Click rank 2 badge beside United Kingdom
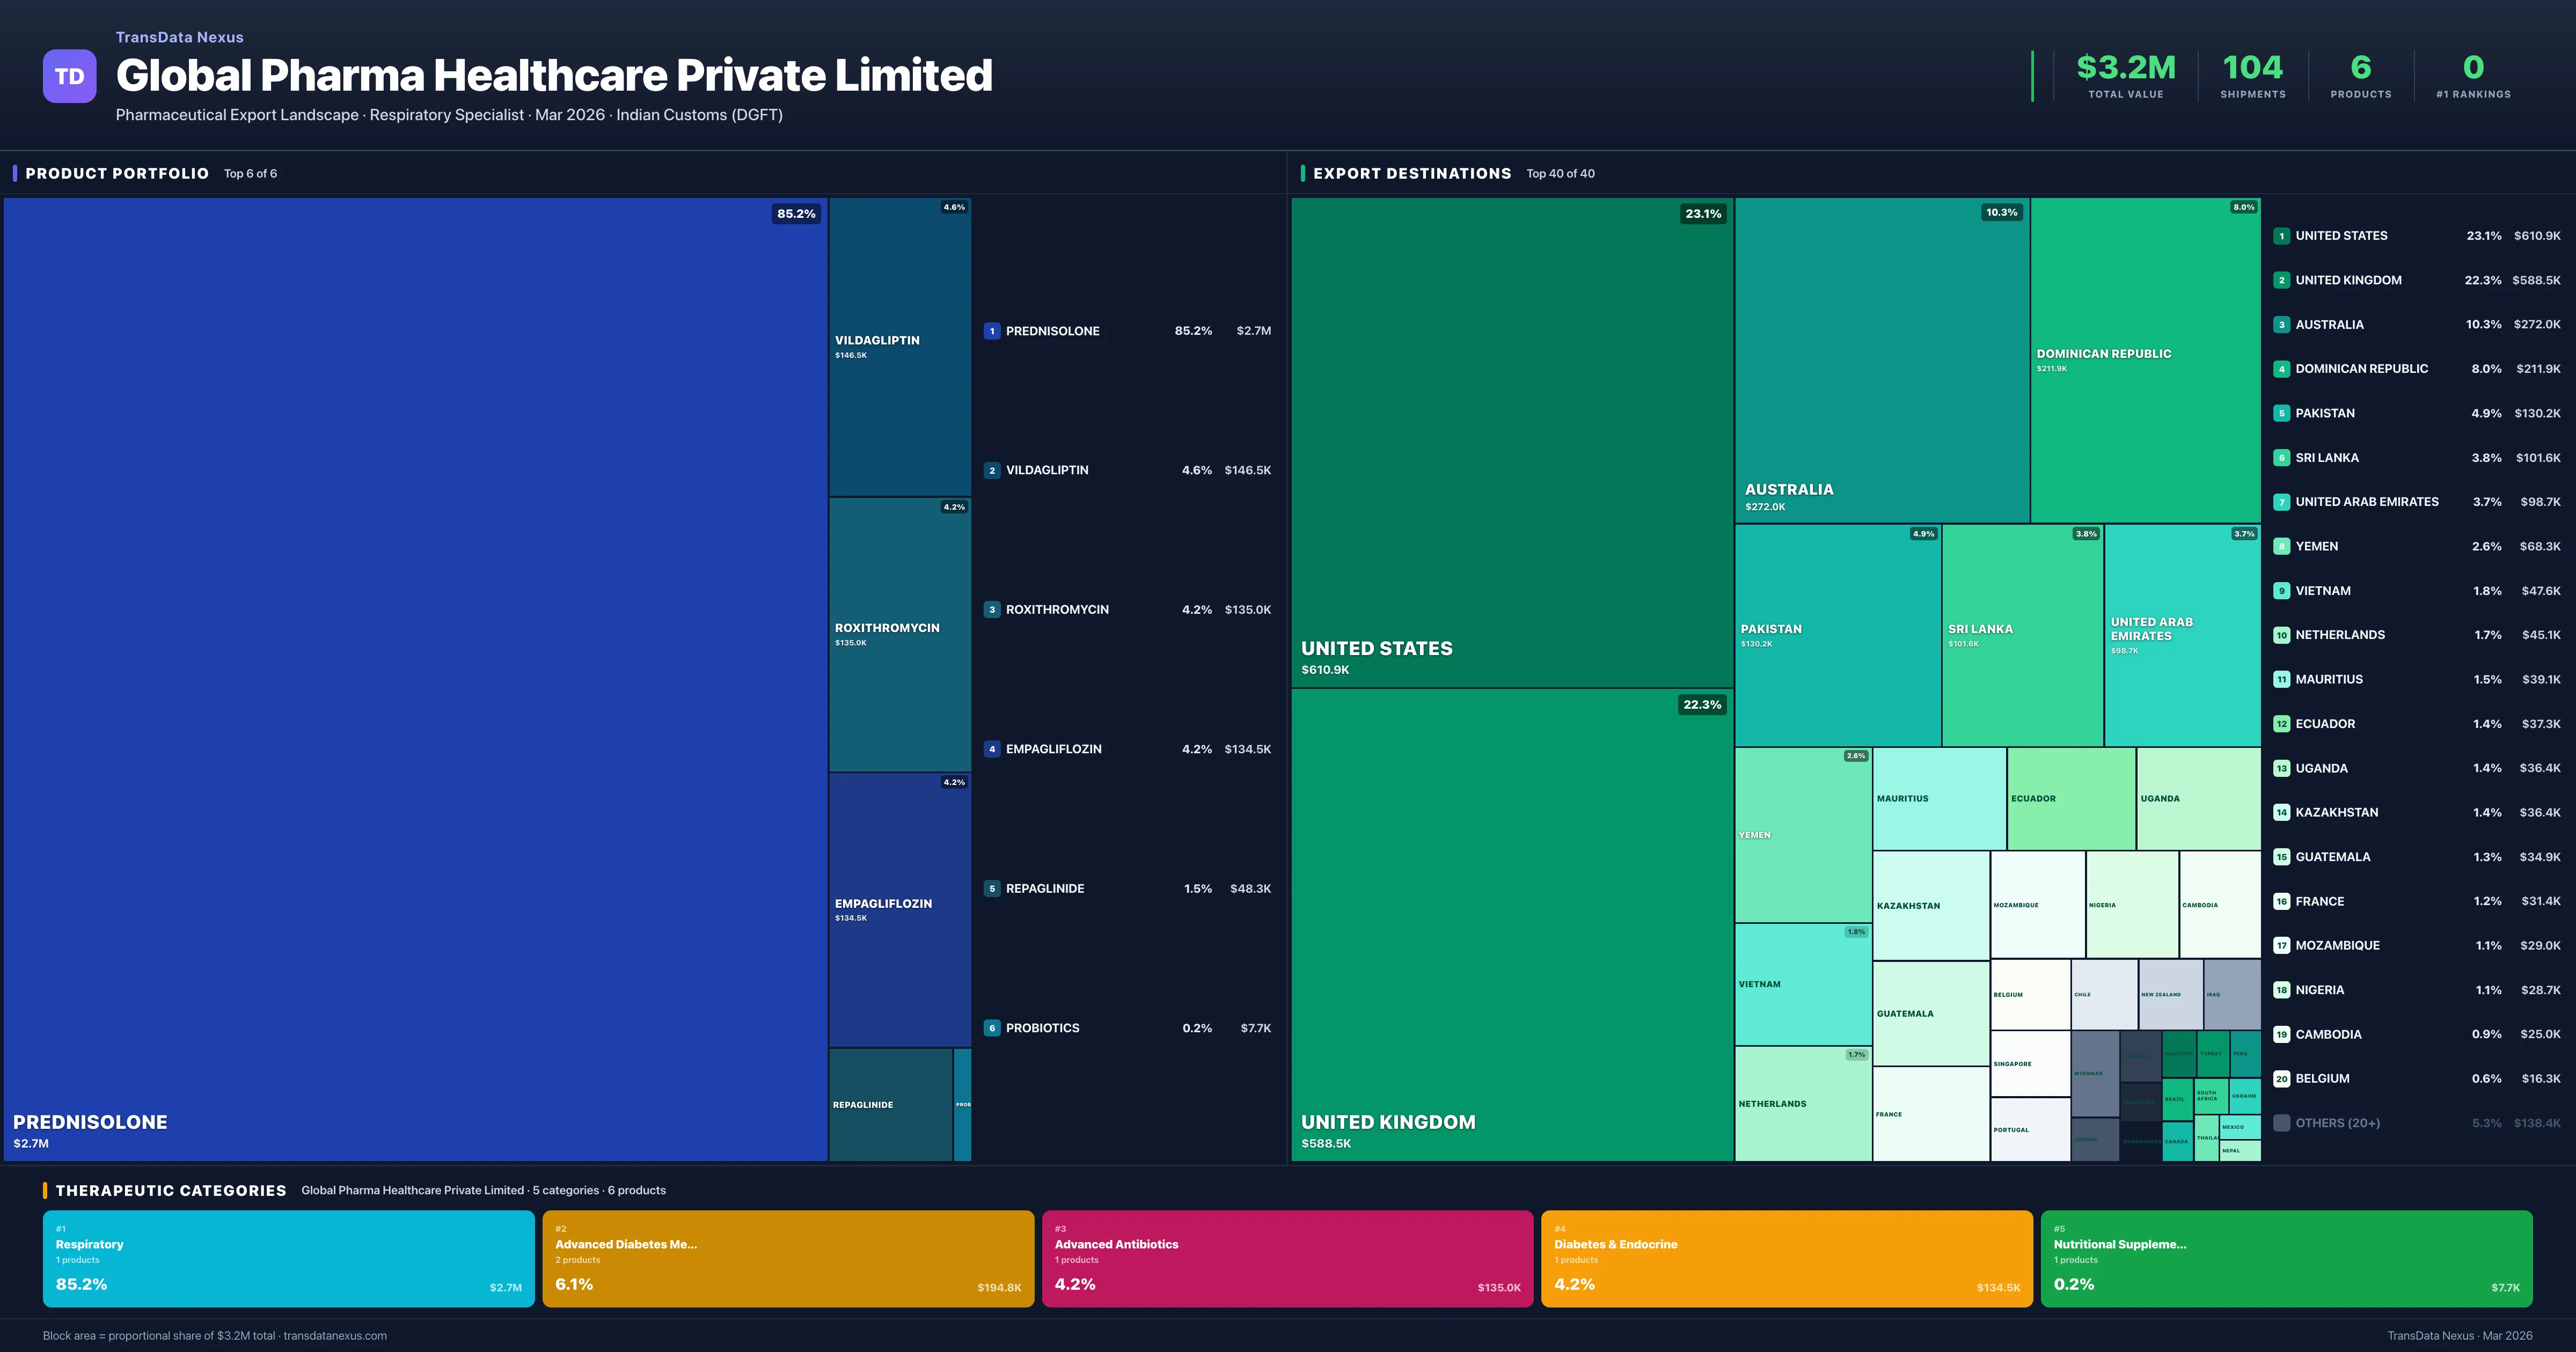Image resolution: width=2576 pixels, height=1352 pixels. coord(2281,280)
